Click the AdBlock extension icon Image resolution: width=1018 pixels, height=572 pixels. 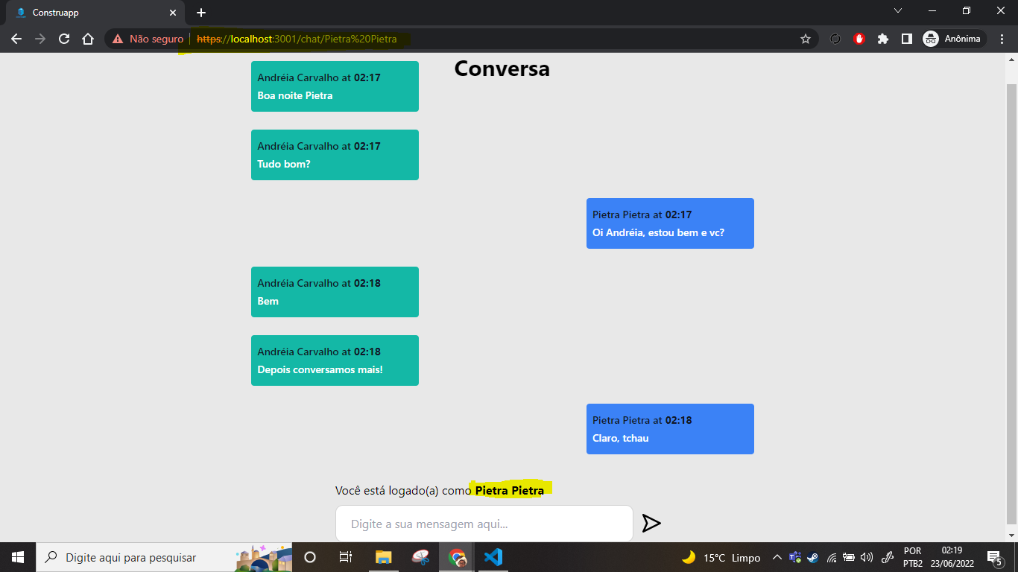(x=859, y=38)
